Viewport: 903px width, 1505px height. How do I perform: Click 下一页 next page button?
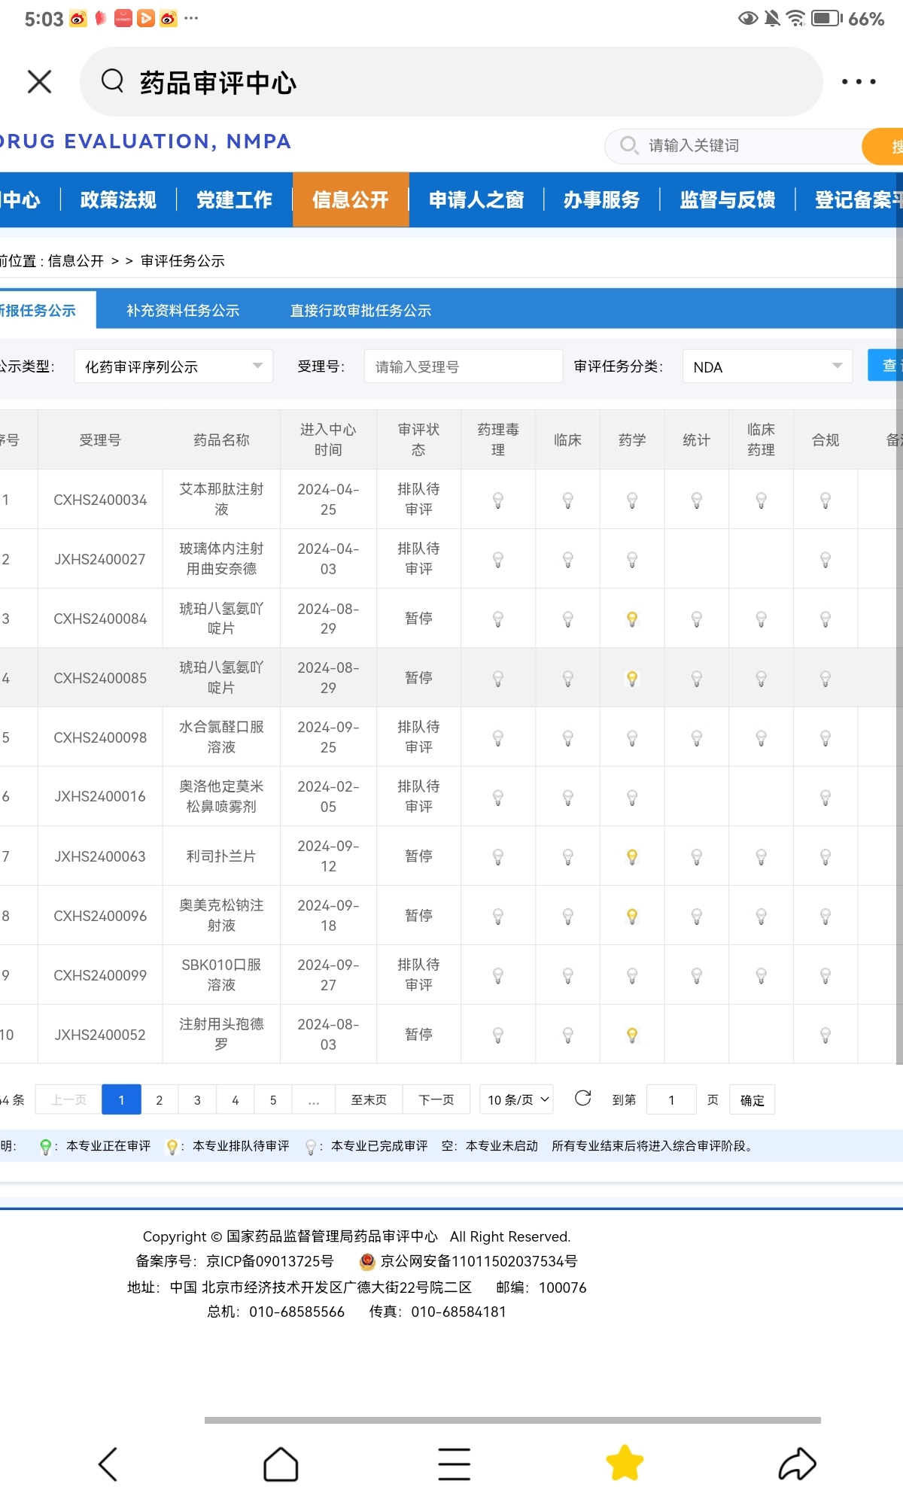pyautogui.click(x=436, y=1099)
